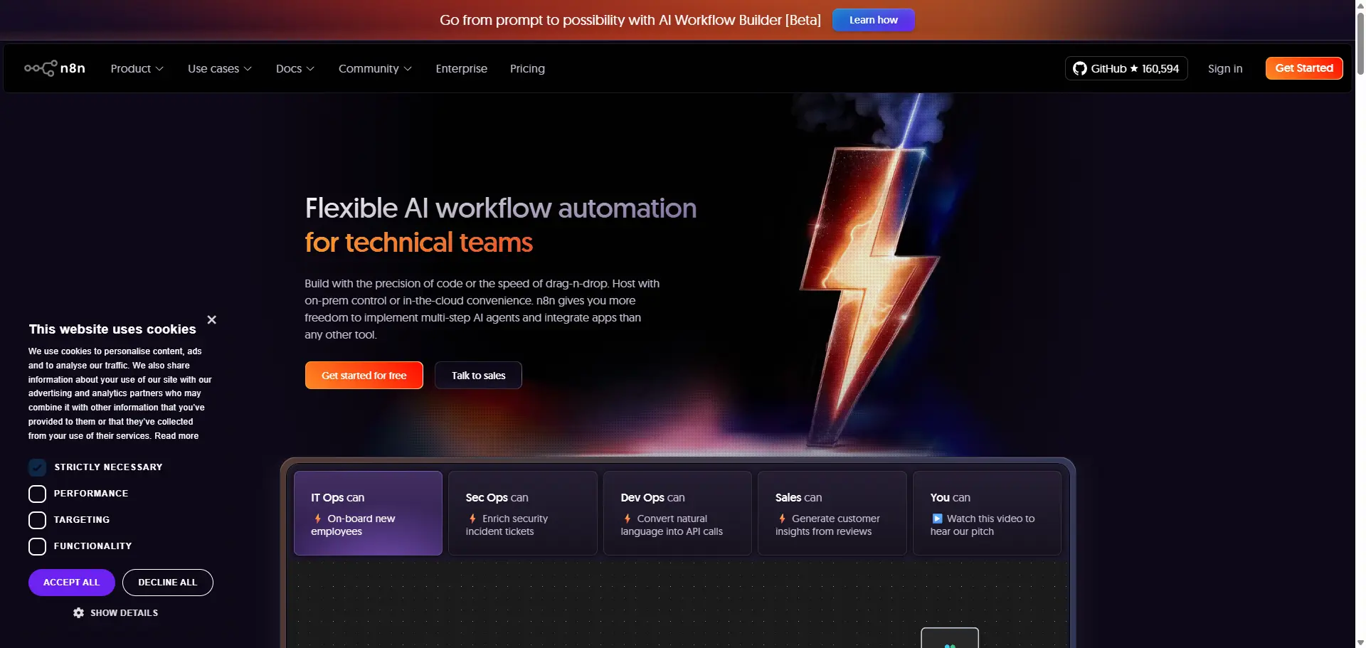
Task: Click the Get Started navbar button
Action: coord(1304,68)
